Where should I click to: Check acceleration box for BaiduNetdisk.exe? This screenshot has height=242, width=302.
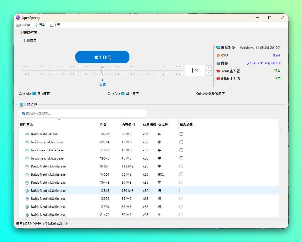pyautogui.click(x=181, y=134)
